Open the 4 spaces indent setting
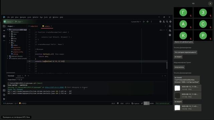The width and height of the screenshot is (214, 120). tap(135, 103)
